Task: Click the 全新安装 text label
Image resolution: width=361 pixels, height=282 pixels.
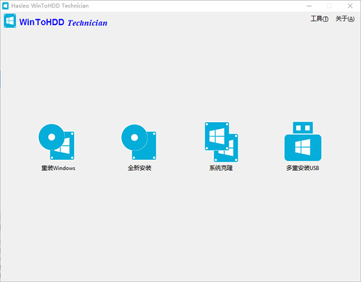Action: (140, 168)
